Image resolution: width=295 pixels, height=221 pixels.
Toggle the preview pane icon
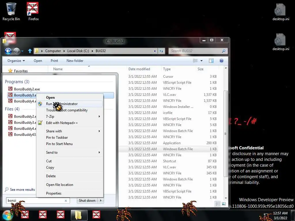[x=211, y=60]
